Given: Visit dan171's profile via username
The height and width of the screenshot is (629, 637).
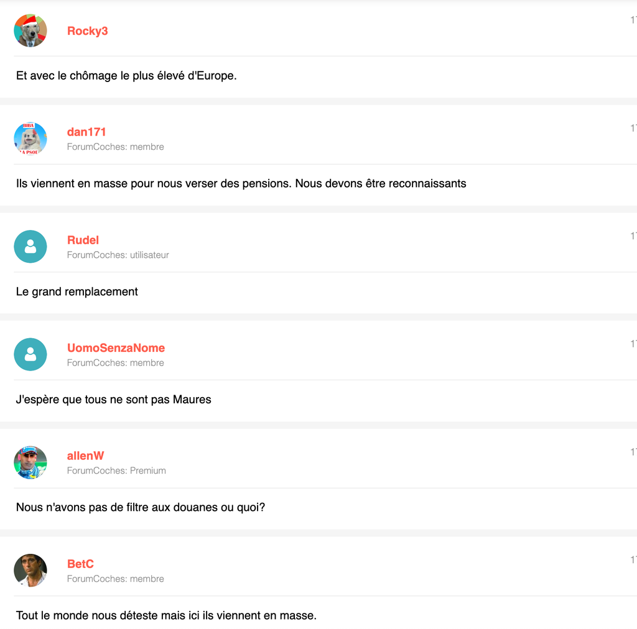Looking at the screenshot, I should click(86, 132).
